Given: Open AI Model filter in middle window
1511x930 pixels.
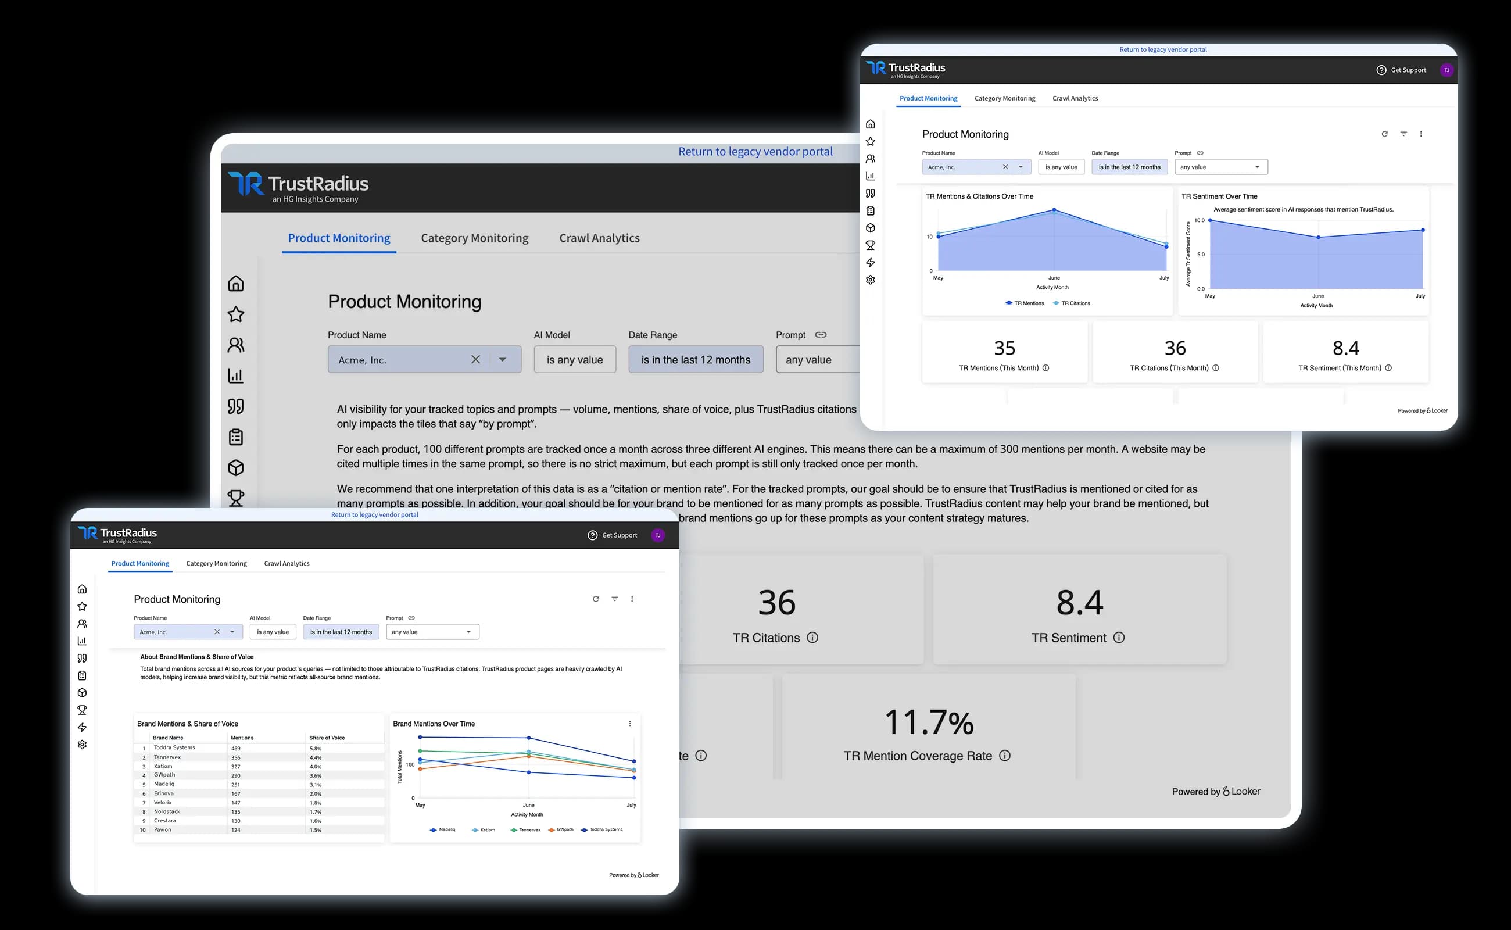Looking at the screenshot, I should coord(574,360).
